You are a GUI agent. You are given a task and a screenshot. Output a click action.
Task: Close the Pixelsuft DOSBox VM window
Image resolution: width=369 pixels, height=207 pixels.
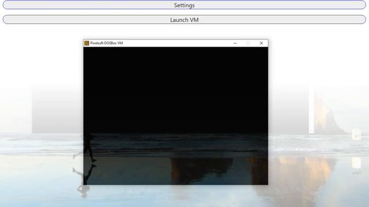pos(261,43)
